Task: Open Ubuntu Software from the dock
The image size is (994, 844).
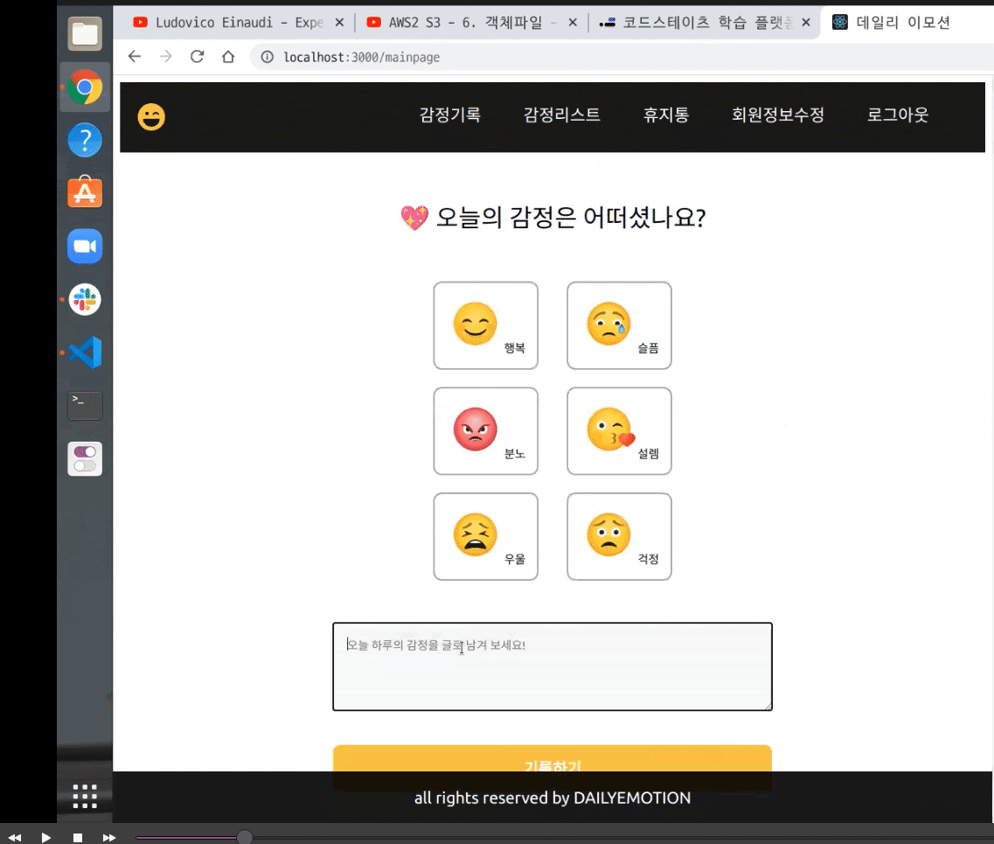Action: (85, 192)
